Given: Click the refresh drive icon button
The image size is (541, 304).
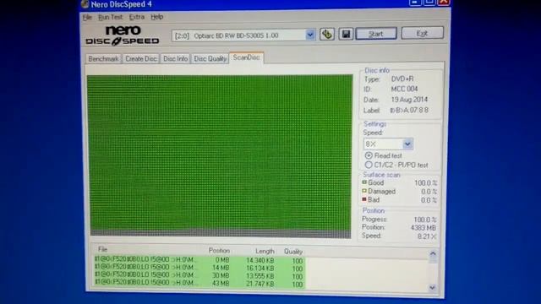Looking at the screenshot, I should pyautogui.click(x=327, y=34).
